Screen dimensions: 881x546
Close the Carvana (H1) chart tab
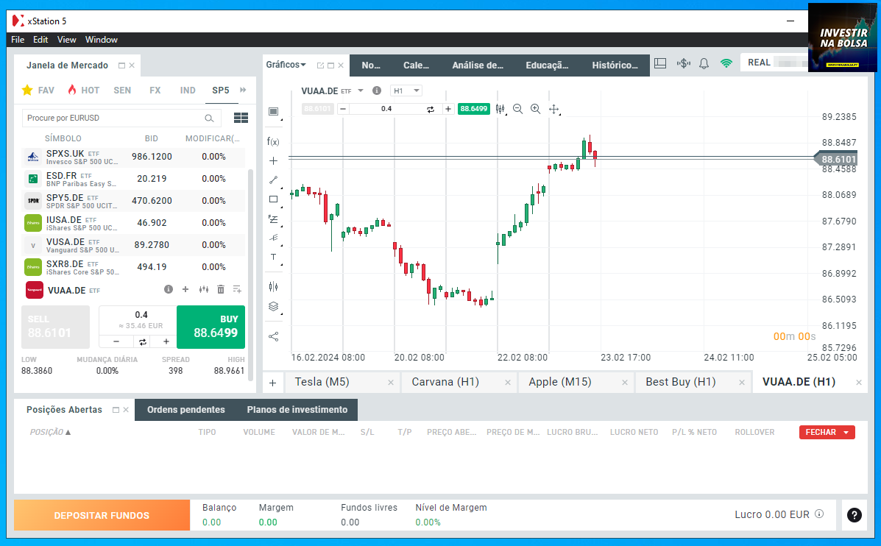[507, 383]
